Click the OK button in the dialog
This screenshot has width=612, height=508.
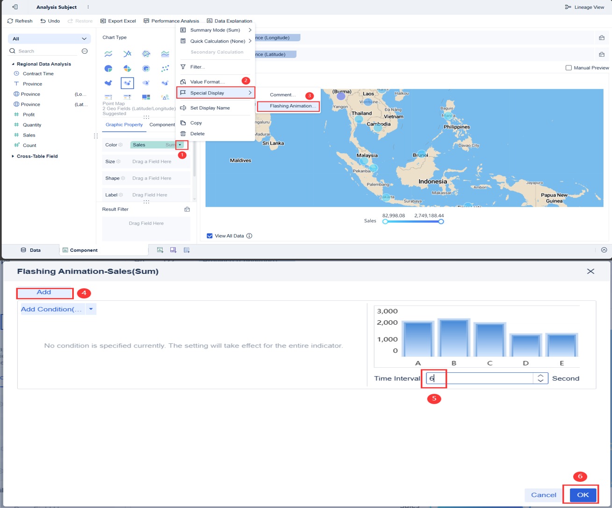click(x=582, y=495)
